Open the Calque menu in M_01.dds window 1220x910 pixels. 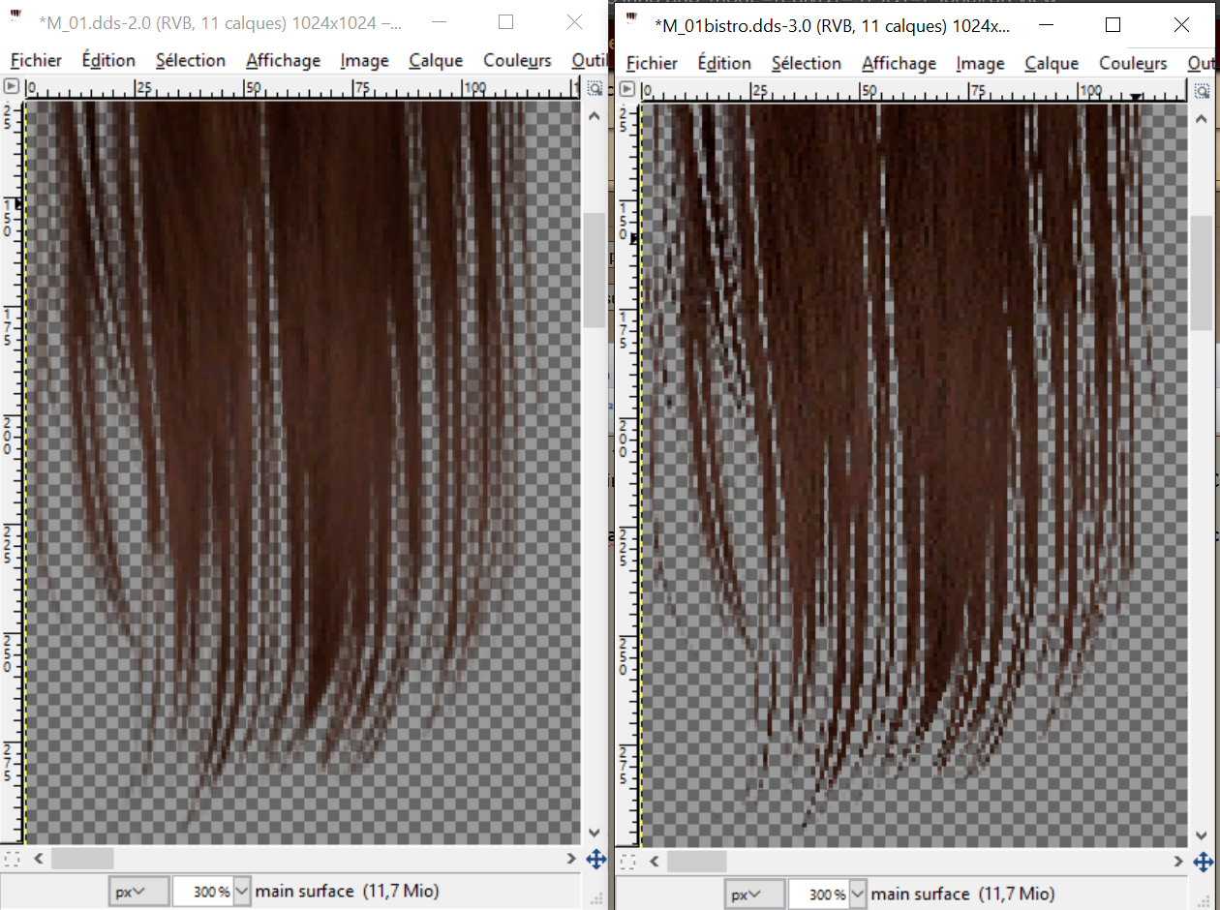coord(436,60)
